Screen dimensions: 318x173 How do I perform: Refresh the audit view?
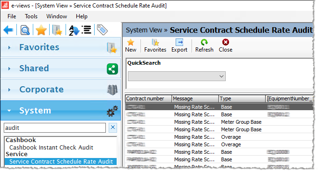tap(204, 45)
